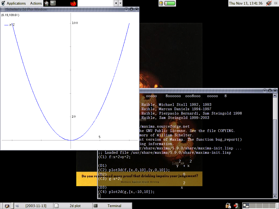Switch to the 2d plot taskbar window

(72, 206)
